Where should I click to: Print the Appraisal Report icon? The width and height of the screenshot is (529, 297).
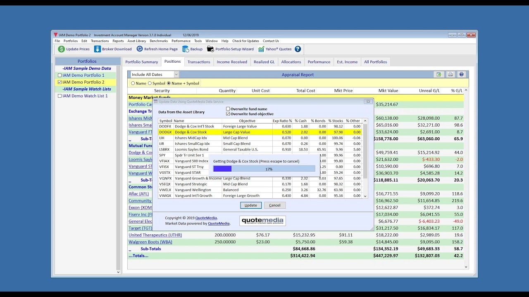click(450, 75)
